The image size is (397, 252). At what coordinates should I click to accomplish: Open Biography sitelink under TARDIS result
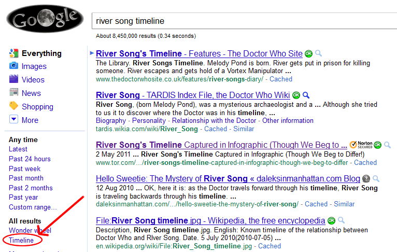click(110, 121)
